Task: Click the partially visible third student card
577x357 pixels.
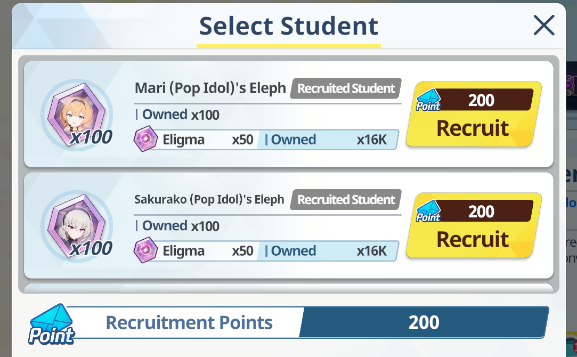Action: pos(289,288)
